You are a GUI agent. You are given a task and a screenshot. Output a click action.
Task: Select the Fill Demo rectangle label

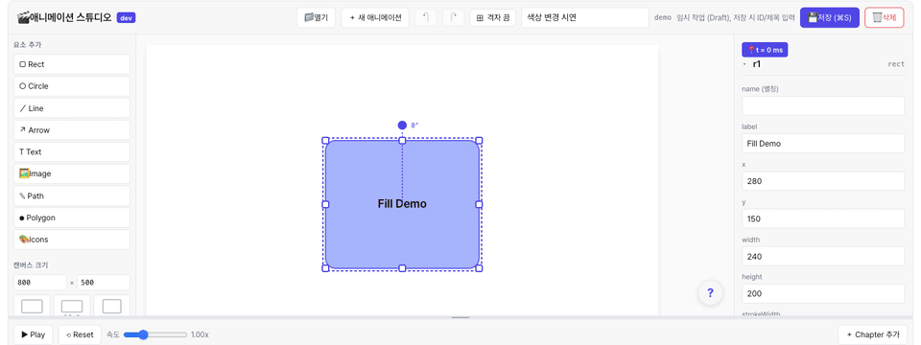(402, 204)
